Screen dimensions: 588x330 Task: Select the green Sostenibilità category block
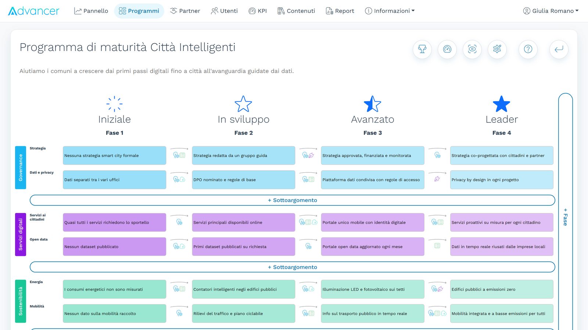pyautogui.click(x=21, y=301)
